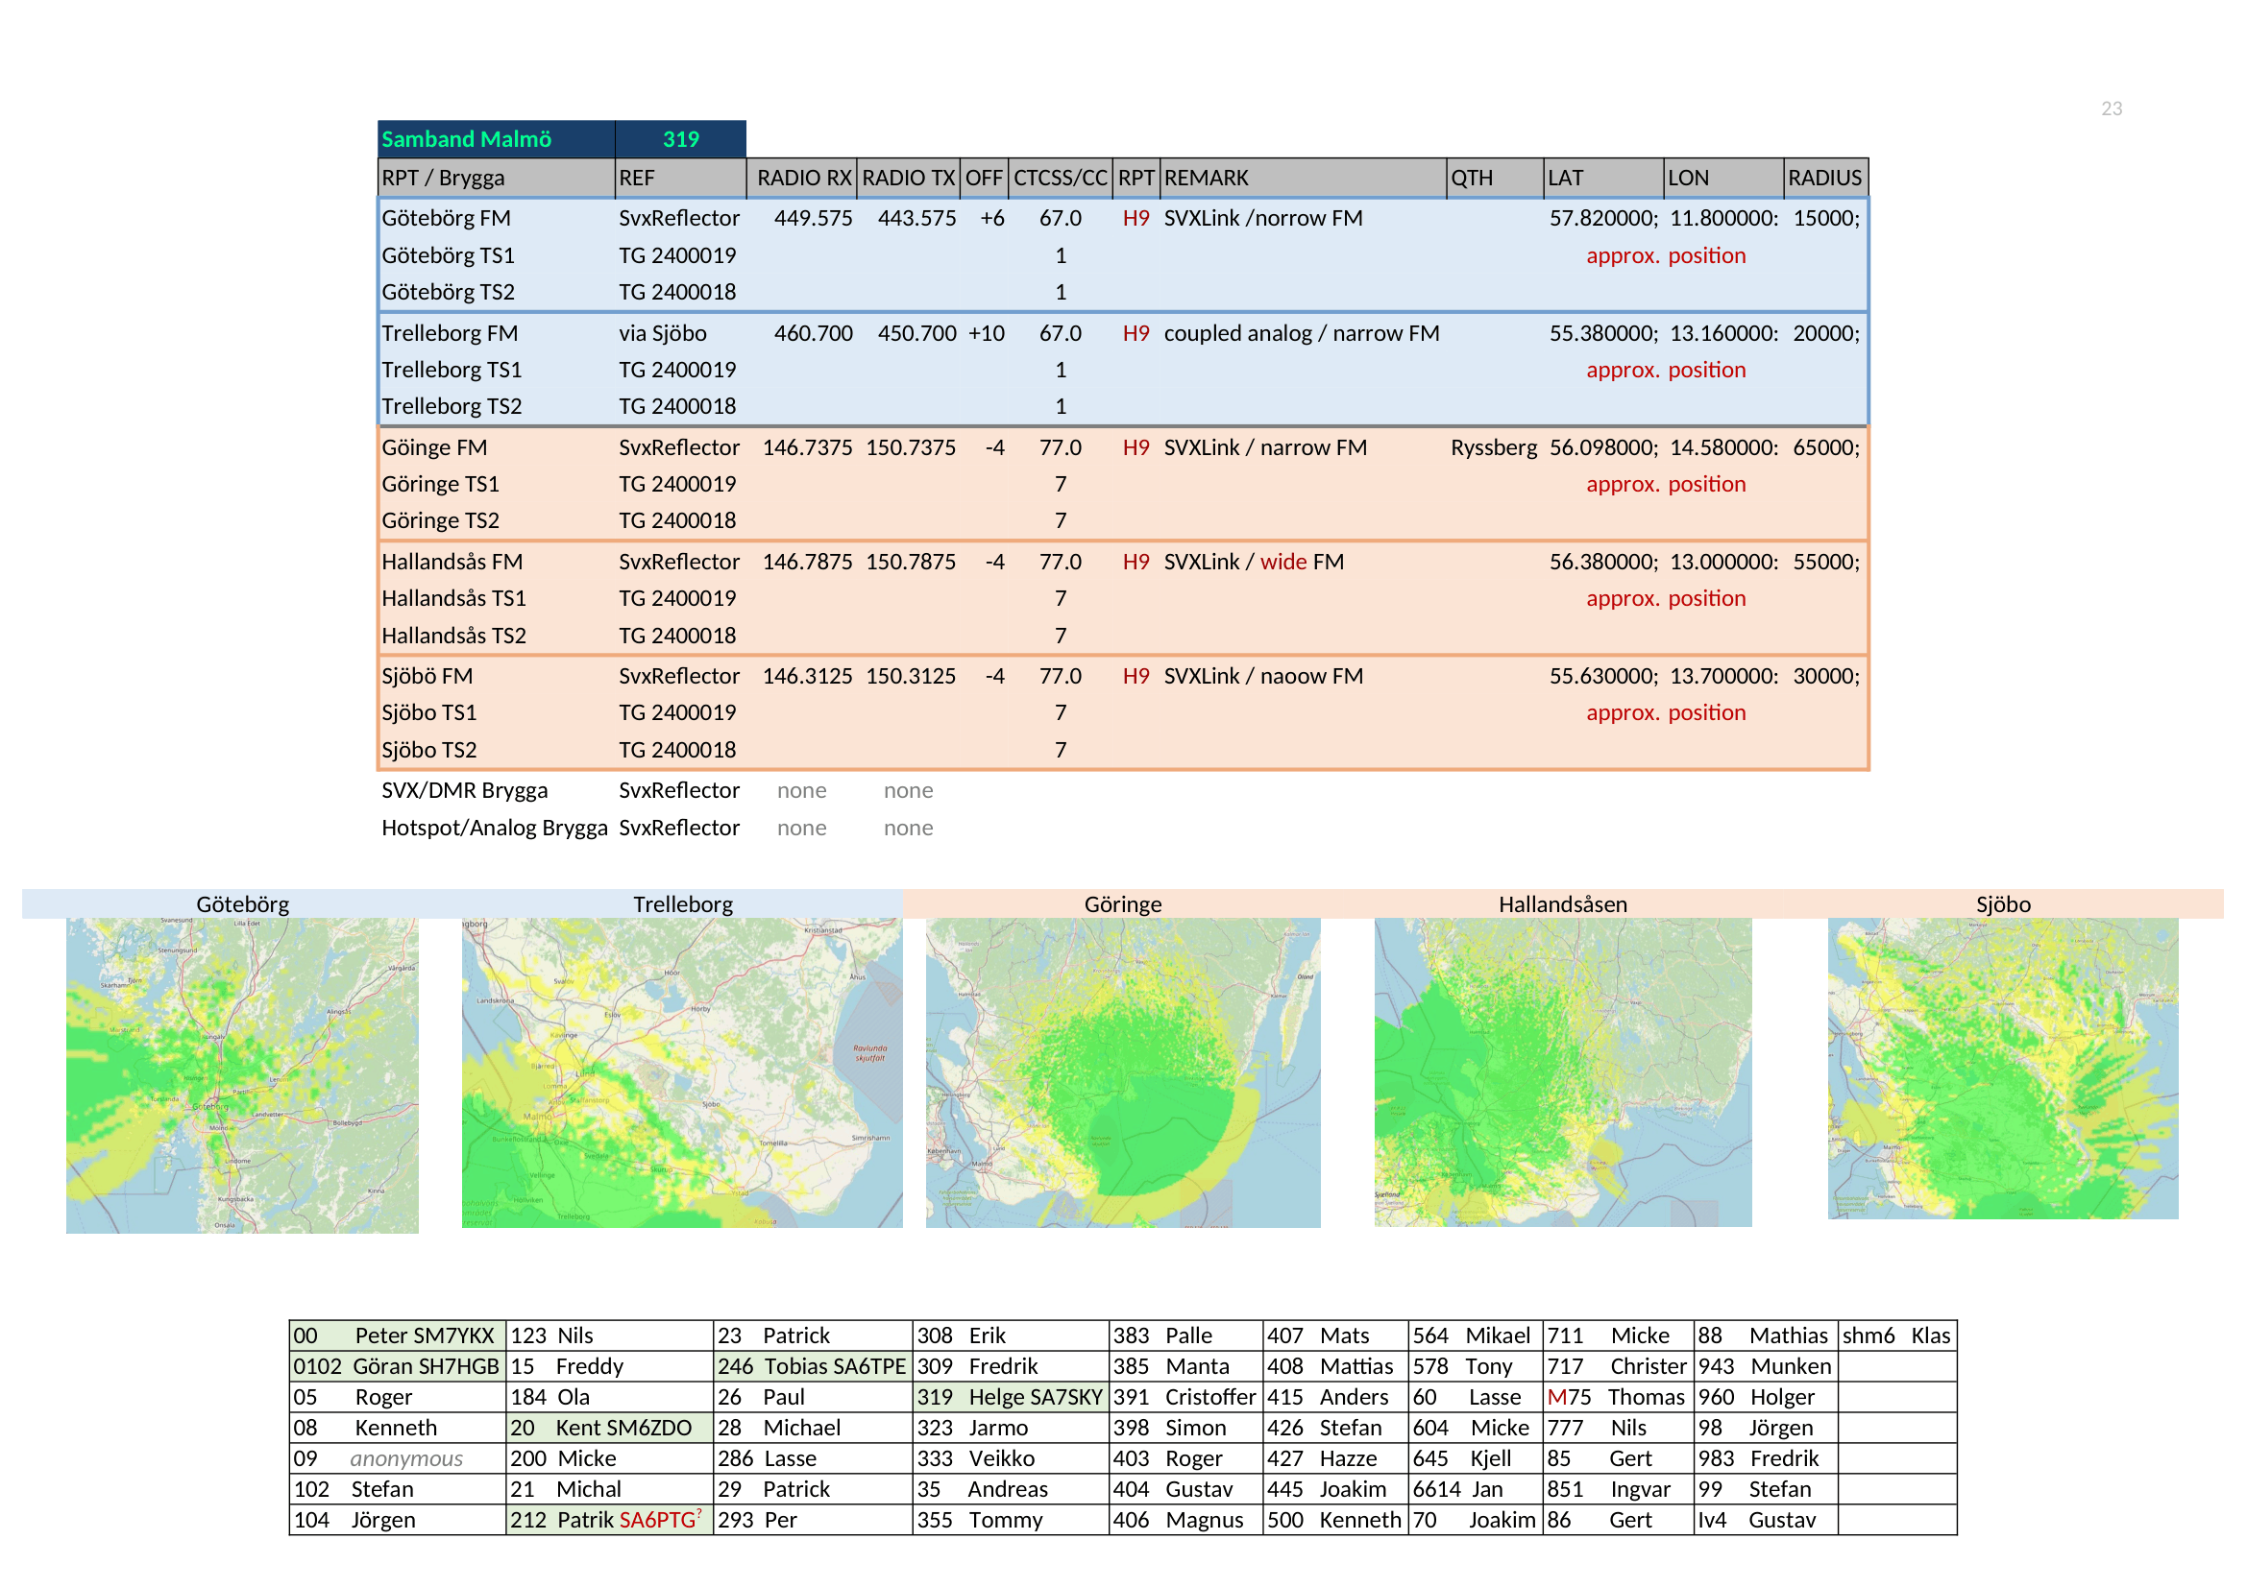Open the Göteborg coverage map thumbnail
Image resolution: width=2247 pixels, height=1588 pixels.
coord(242,1074)
